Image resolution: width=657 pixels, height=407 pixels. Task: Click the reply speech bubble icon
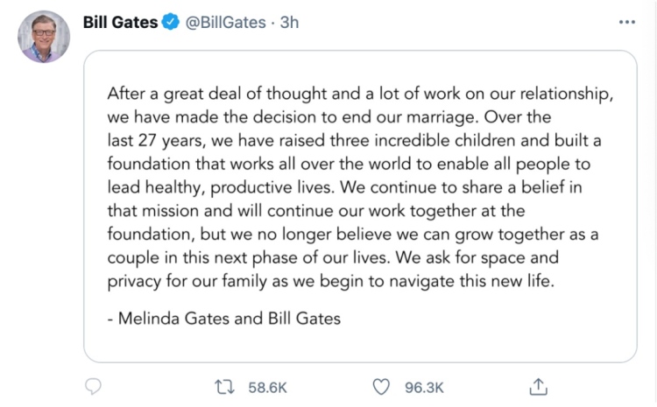tap(95, 386)
